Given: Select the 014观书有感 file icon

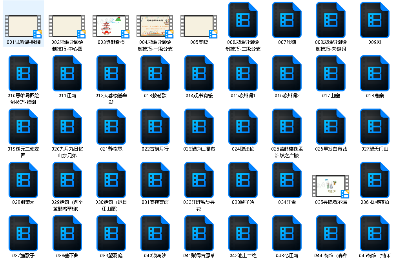Looking at the screenshot, I should (199, 73).
